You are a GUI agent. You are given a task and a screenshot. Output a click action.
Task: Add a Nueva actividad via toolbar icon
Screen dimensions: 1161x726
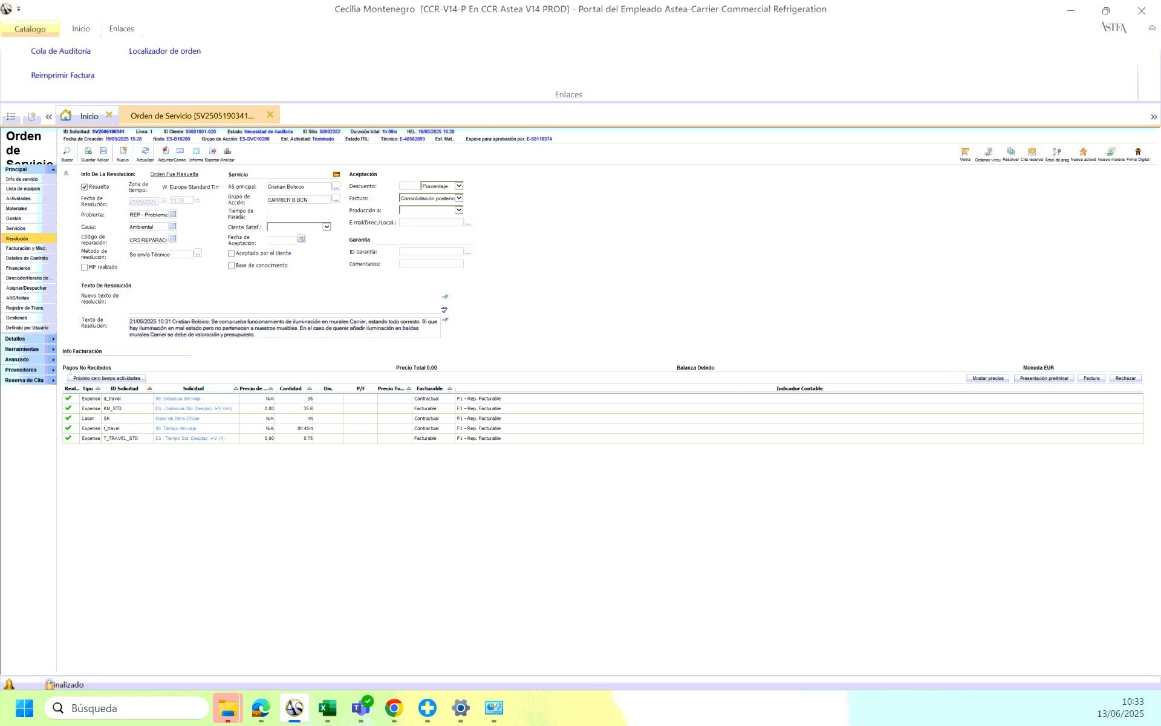coord(1083,152)
